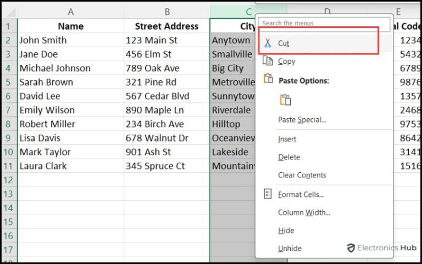Open Column Width dialog entry
Image resolution: width=422 pixels, height=264 pixels.
point(326,212)
